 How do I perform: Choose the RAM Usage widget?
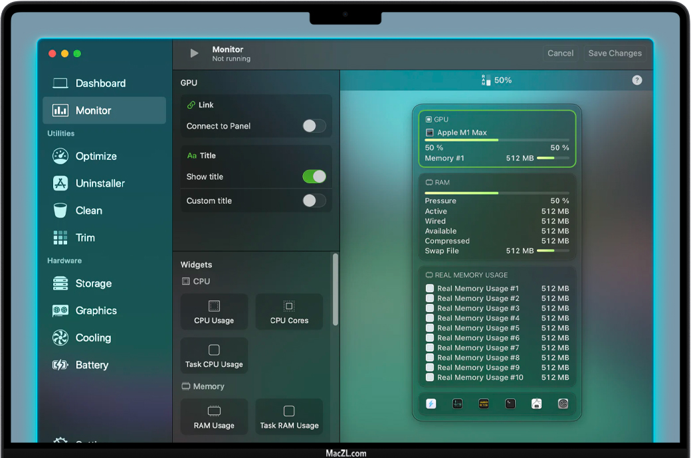214,417
